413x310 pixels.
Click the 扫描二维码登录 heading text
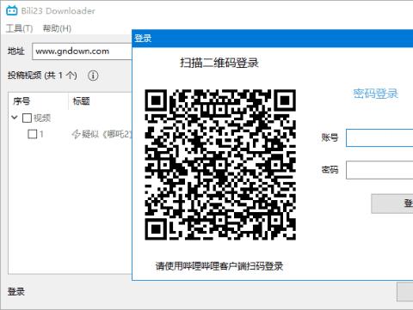tap(219, 63)
